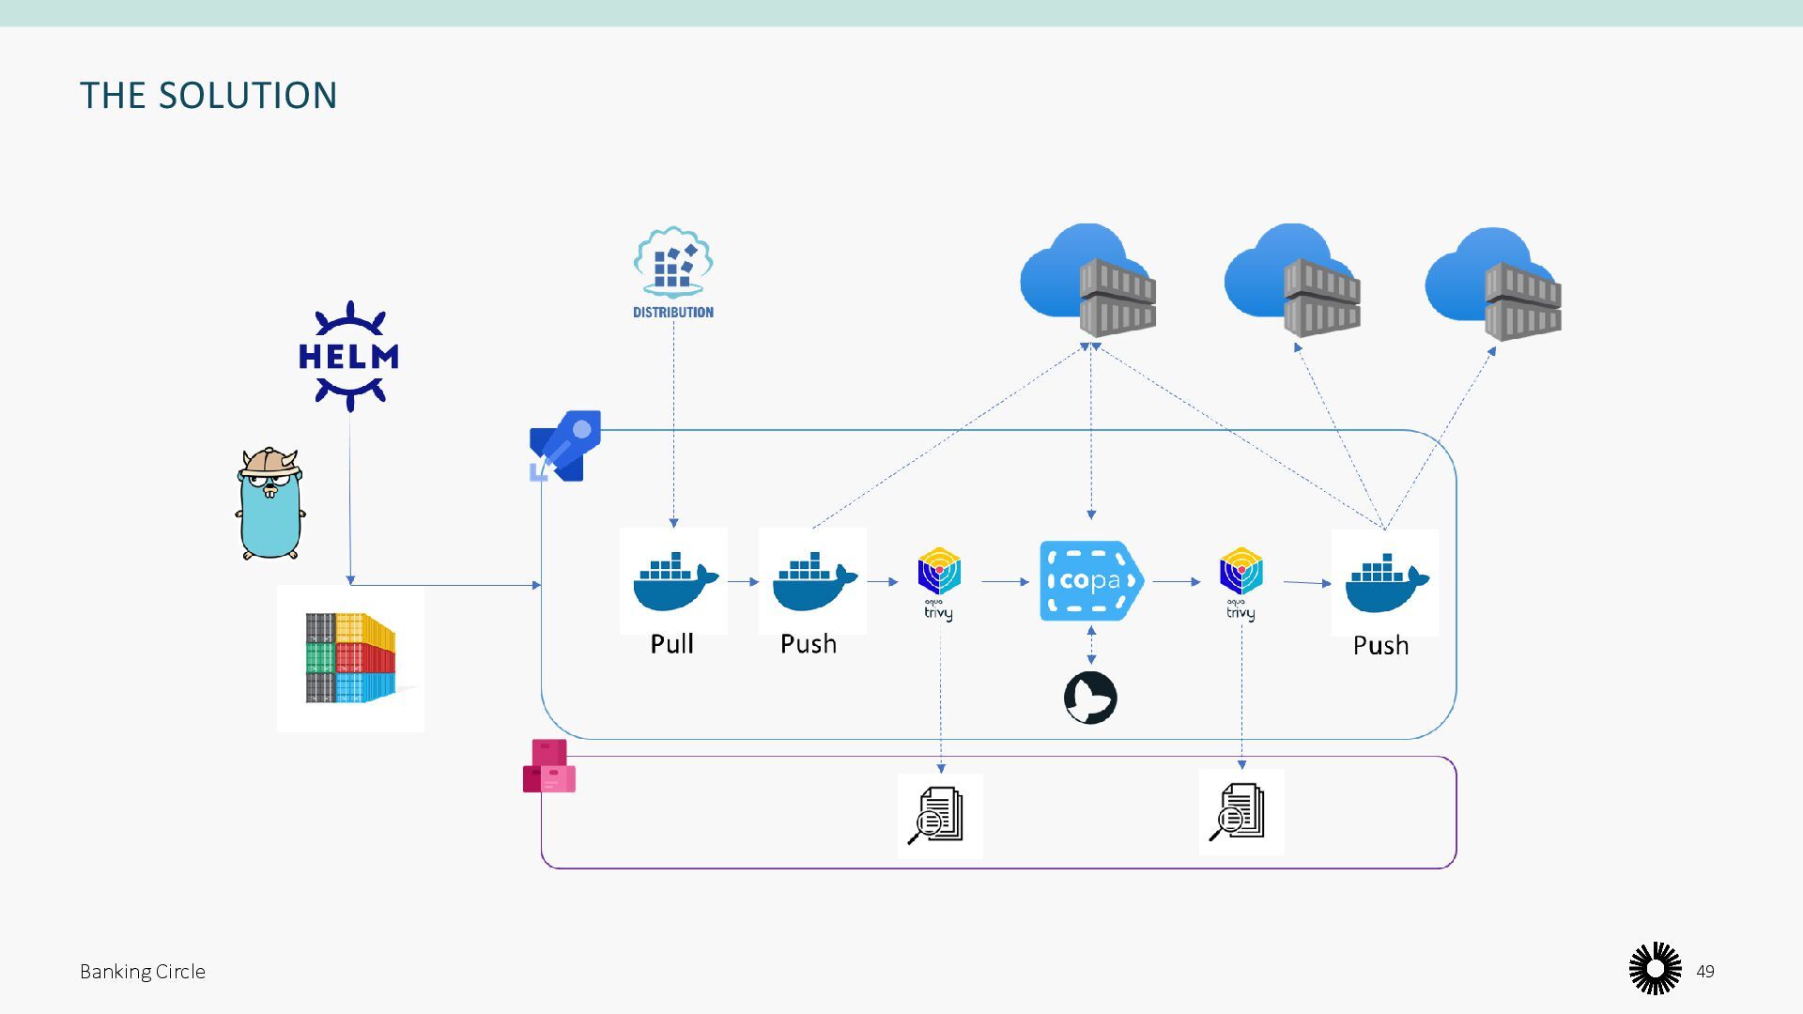The width and height of the screenshot is (1803, 1014).
Task: Click the rightmost Azure container registry cloud
Action: click(x=1493, y=282)
